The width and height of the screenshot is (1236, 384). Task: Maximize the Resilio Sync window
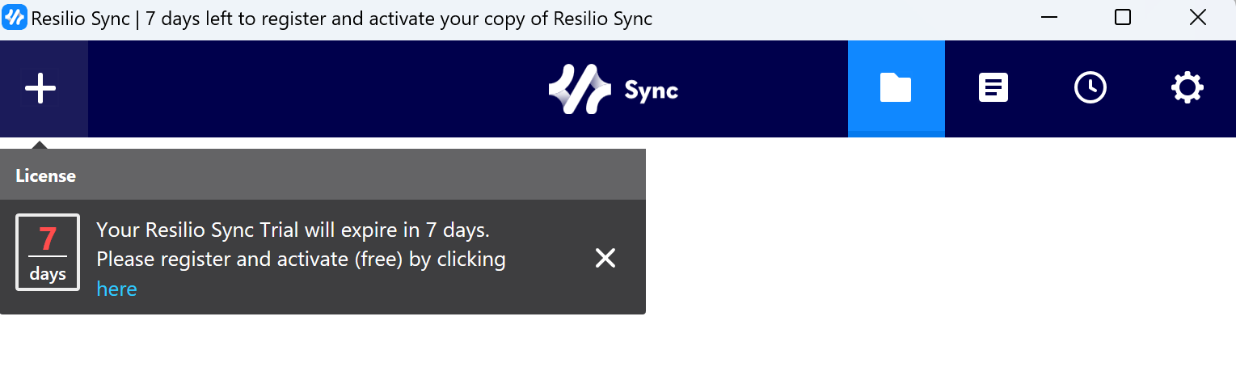tap(1122, 17)
